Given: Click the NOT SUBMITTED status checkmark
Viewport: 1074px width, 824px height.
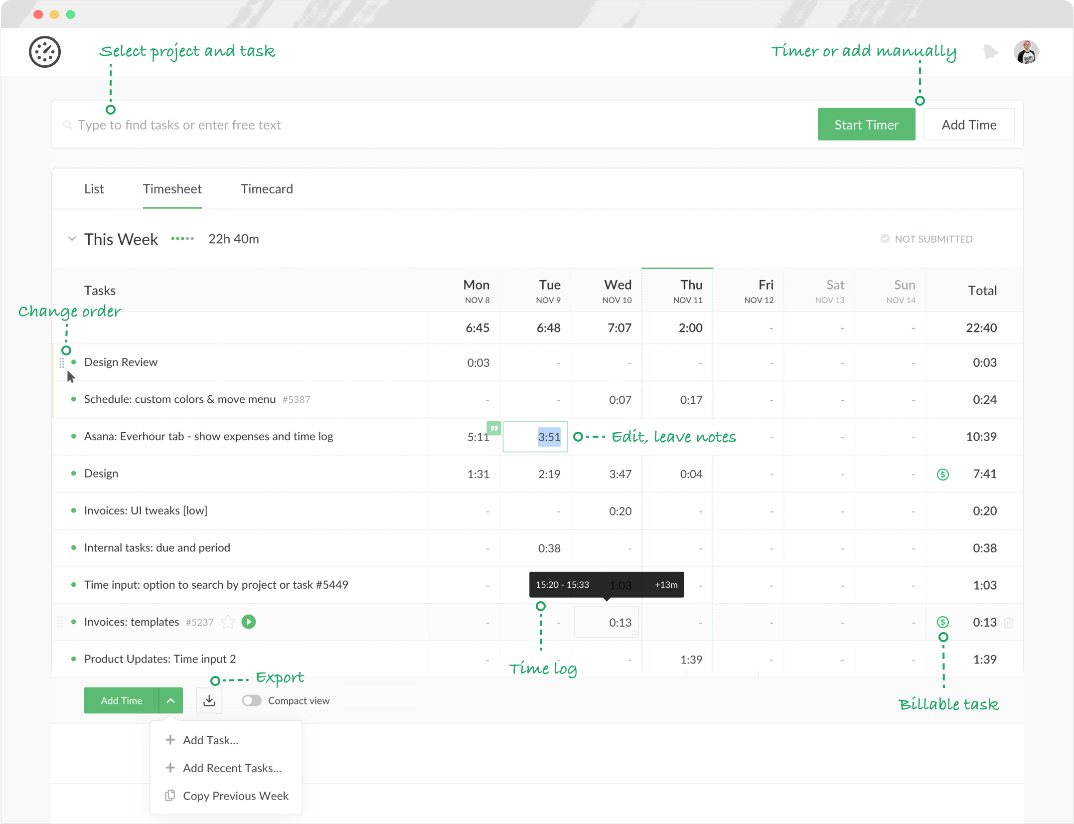Looking at the screenshot, I should pyautogui.click(x=885, y=239).
